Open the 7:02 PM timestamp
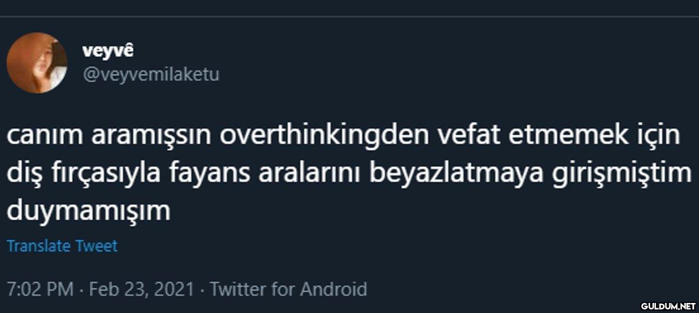 [40, 289]
